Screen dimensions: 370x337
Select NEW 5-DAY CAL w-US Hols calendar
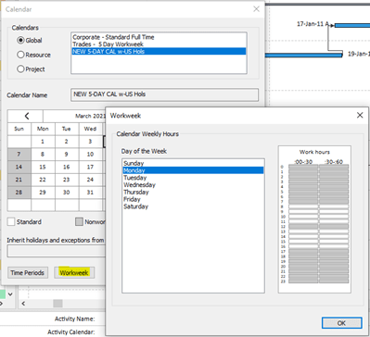click(159, 51)
